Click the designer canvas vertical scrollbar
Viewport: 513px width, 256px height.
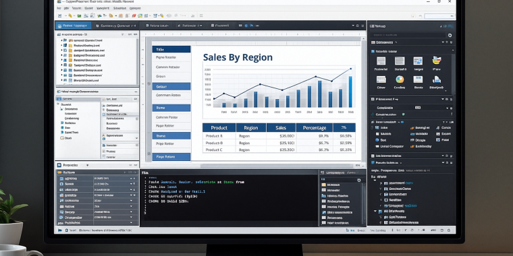[363, 99]
